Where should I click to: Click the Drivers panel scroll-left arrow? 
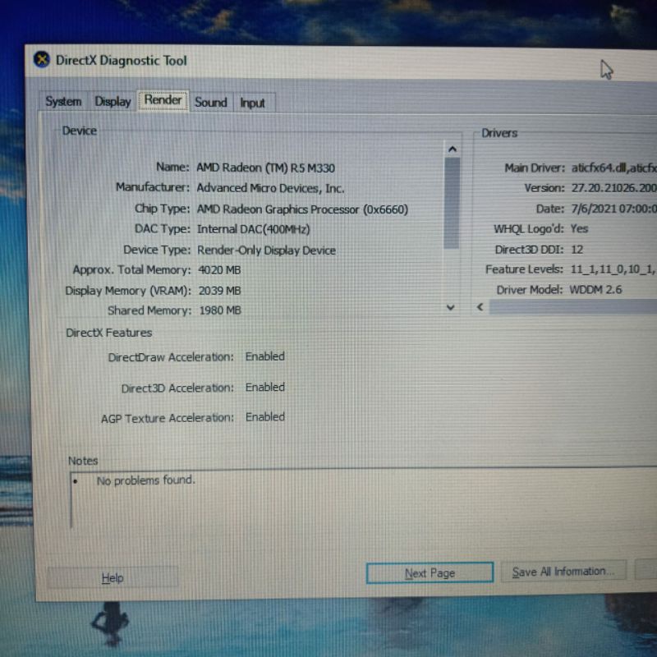click(x=480, y=307)
